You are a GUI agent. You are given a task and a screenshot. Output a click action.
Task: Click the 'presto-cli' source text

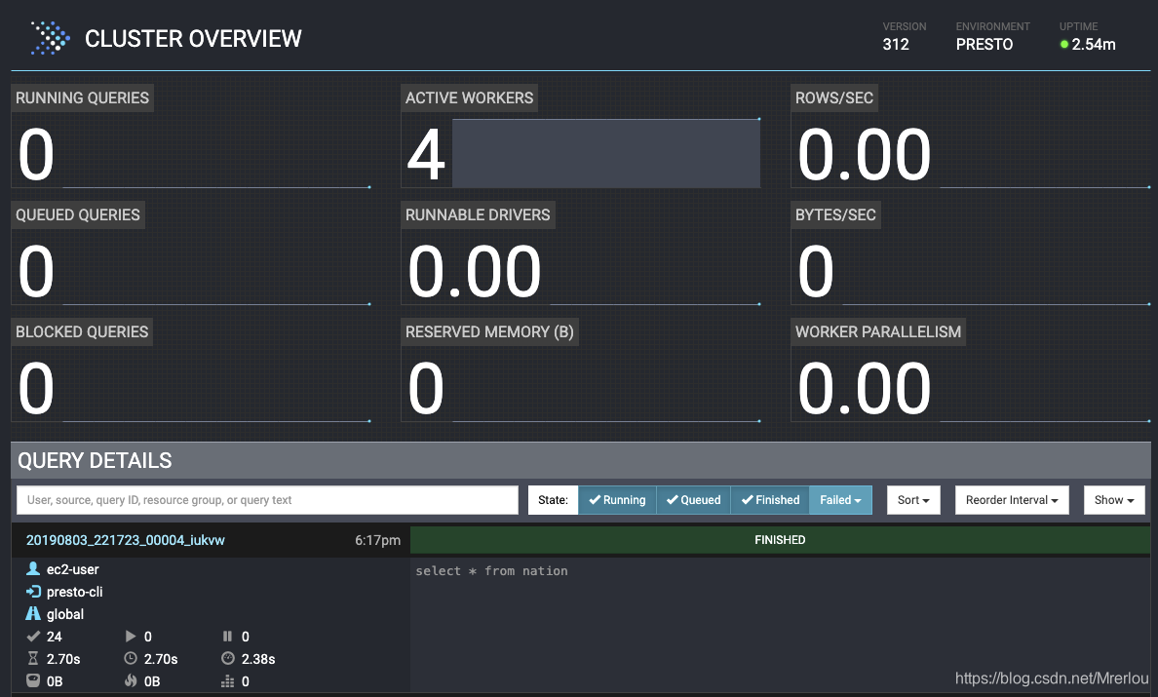pyautogui.click(x=75, y=592)
